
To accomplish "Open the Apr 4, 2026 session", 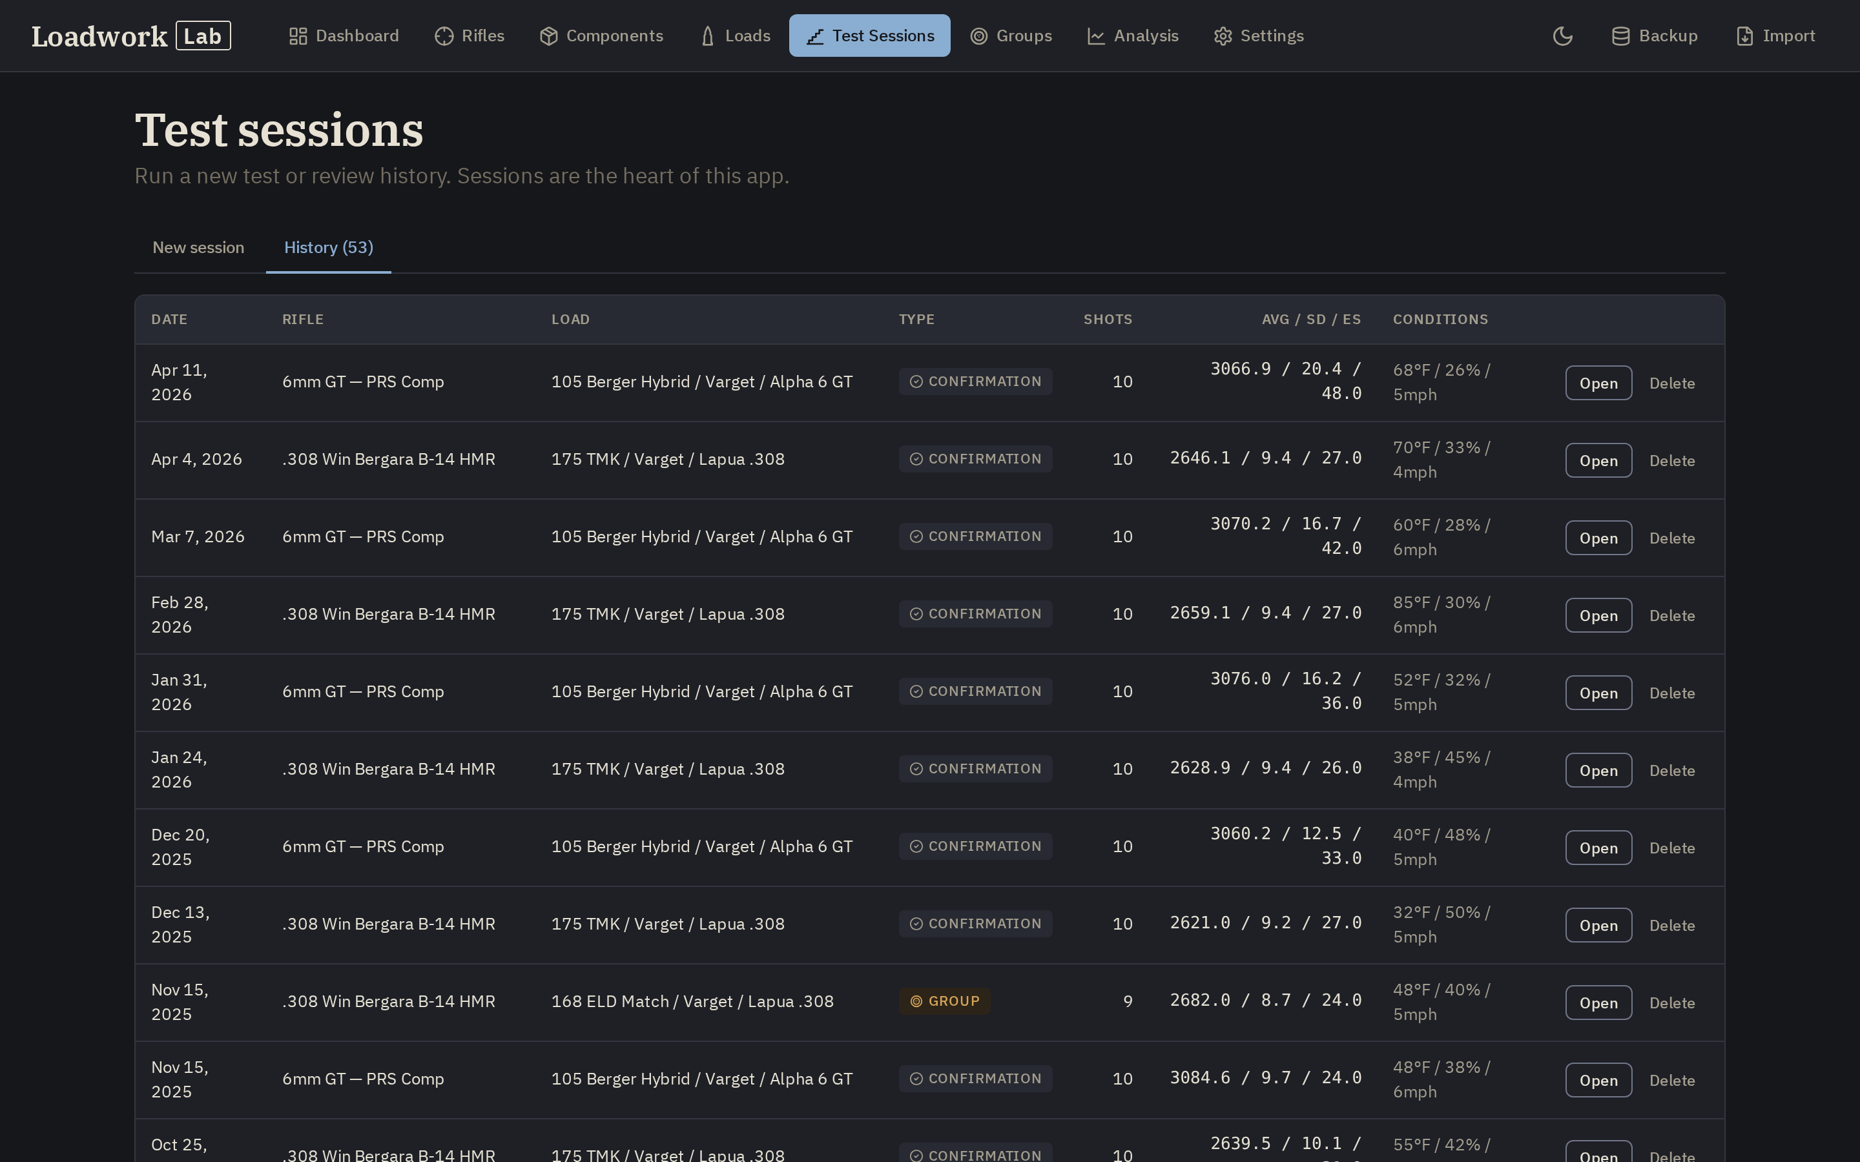I will (1598, 460).
